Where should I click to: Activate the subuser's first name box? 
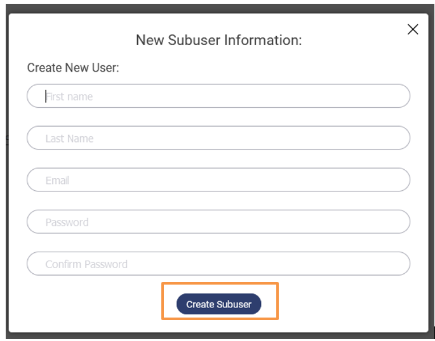click(x=218, y=96)
